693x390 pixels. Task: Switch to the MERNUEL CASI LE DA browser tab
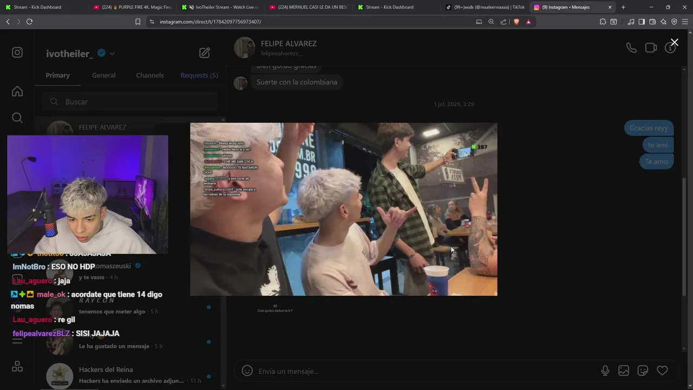tap(309, 7)
